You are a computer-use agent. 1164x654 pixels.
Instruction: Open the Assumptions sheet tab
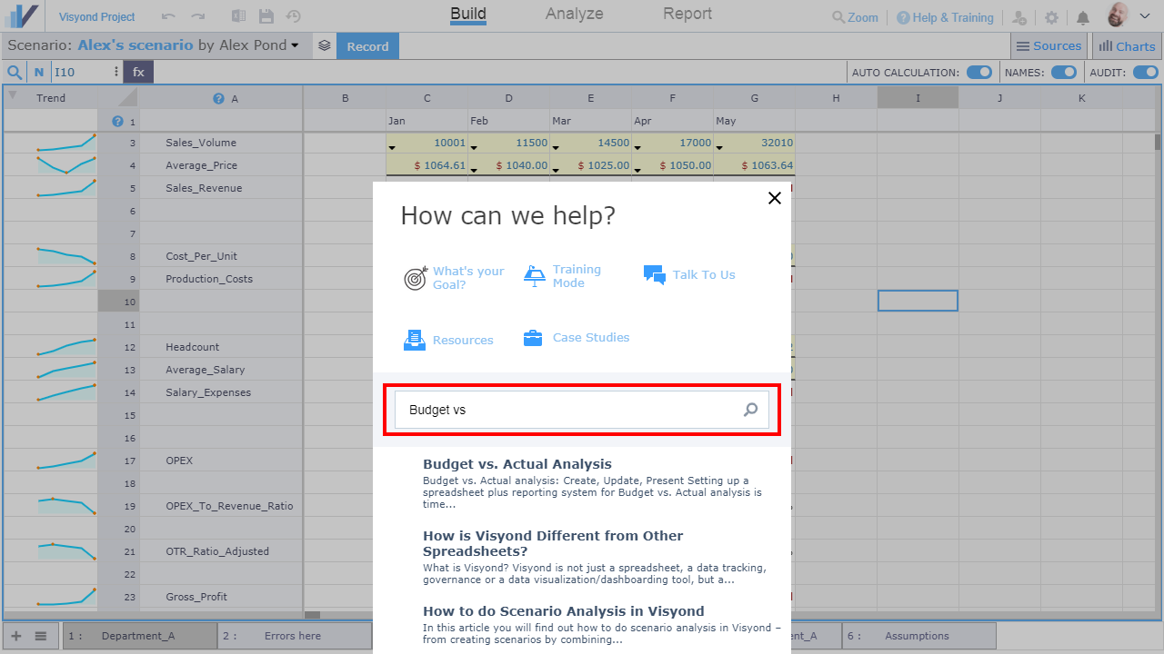coord(918,636)
